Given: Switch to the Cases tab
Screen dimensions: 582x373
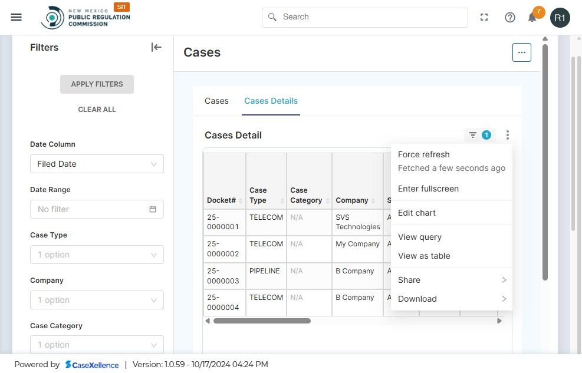Looking at the screenshot, I should click(216, 101).
